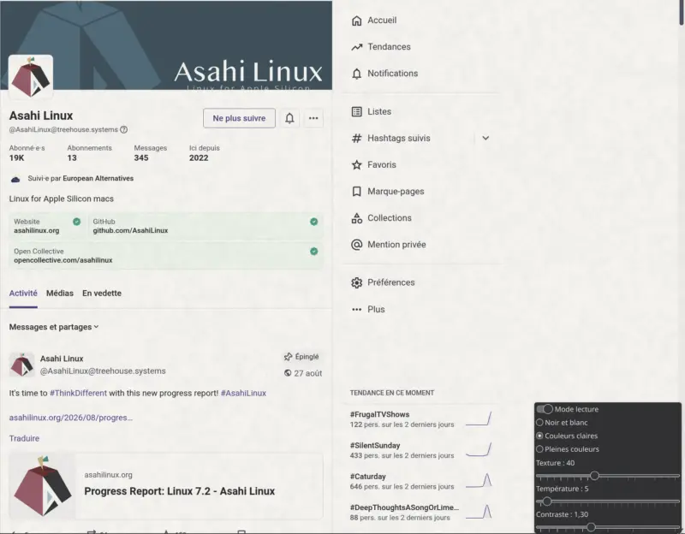Click the Plus three-dots icon in sidebar
The width and height of the screenshot is (685, 534).
356,309
